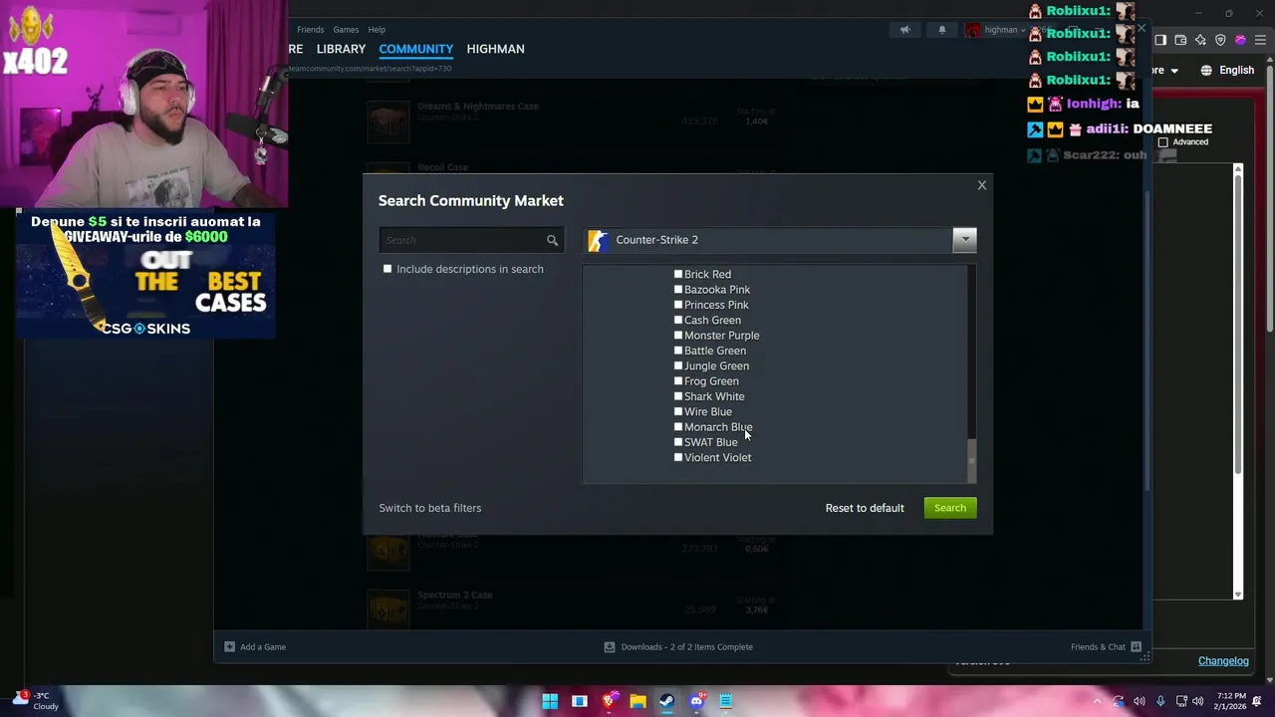Open browser AI sparkle icon
The image size is (1275, 717).
pyautogui.click(x=1200, y=40)
